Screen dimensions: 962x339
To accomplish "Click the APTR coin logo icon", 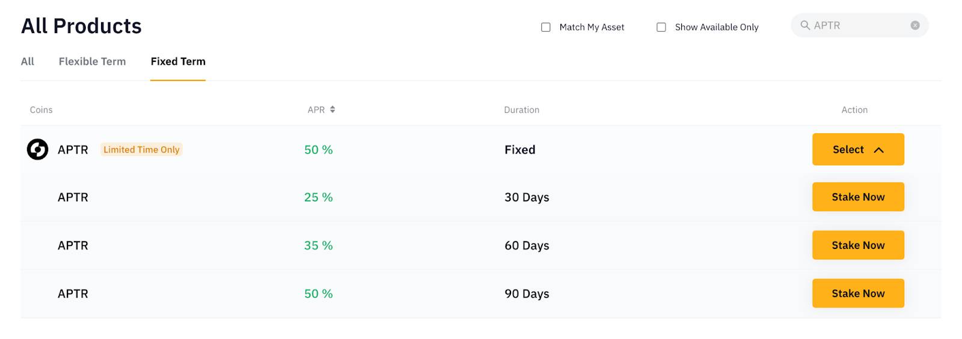I will point(37,149).
